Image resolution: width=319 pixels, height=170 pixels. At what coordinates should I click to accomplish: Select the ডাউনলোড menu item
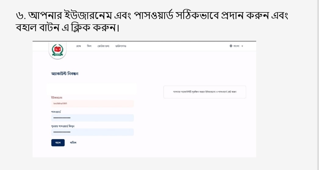121,46
